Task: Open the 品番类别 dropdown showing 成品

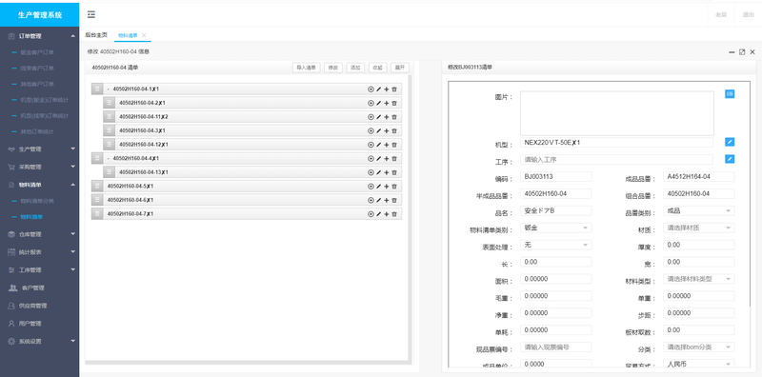Action: (698, 210)
